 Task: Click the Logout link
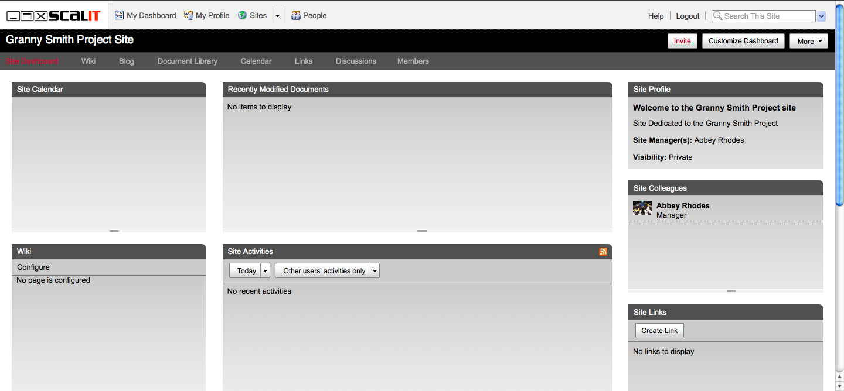688,16
